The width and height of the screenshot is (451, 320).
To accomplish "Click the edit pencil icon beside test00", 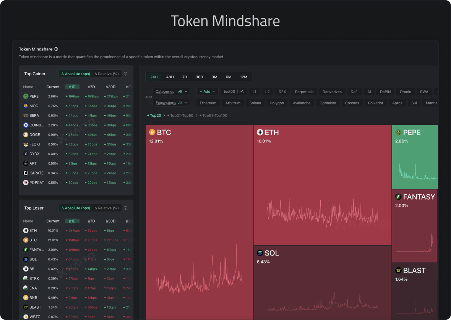I will point(242,92).
